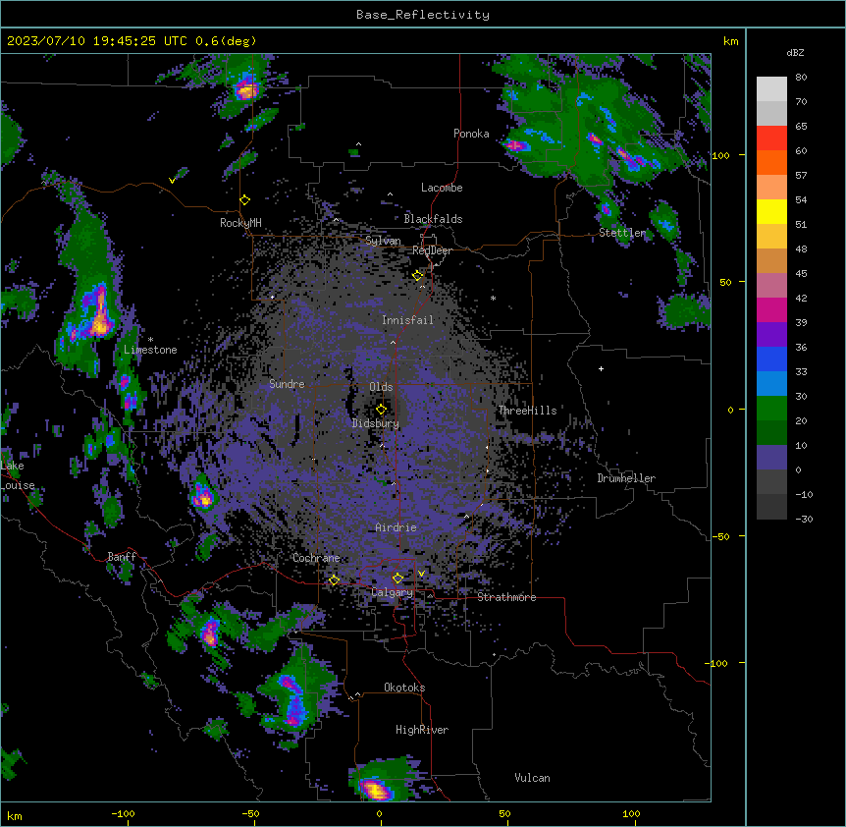Click the dBZ legend heading
This screenshot has width=846, height=827.
795,53
